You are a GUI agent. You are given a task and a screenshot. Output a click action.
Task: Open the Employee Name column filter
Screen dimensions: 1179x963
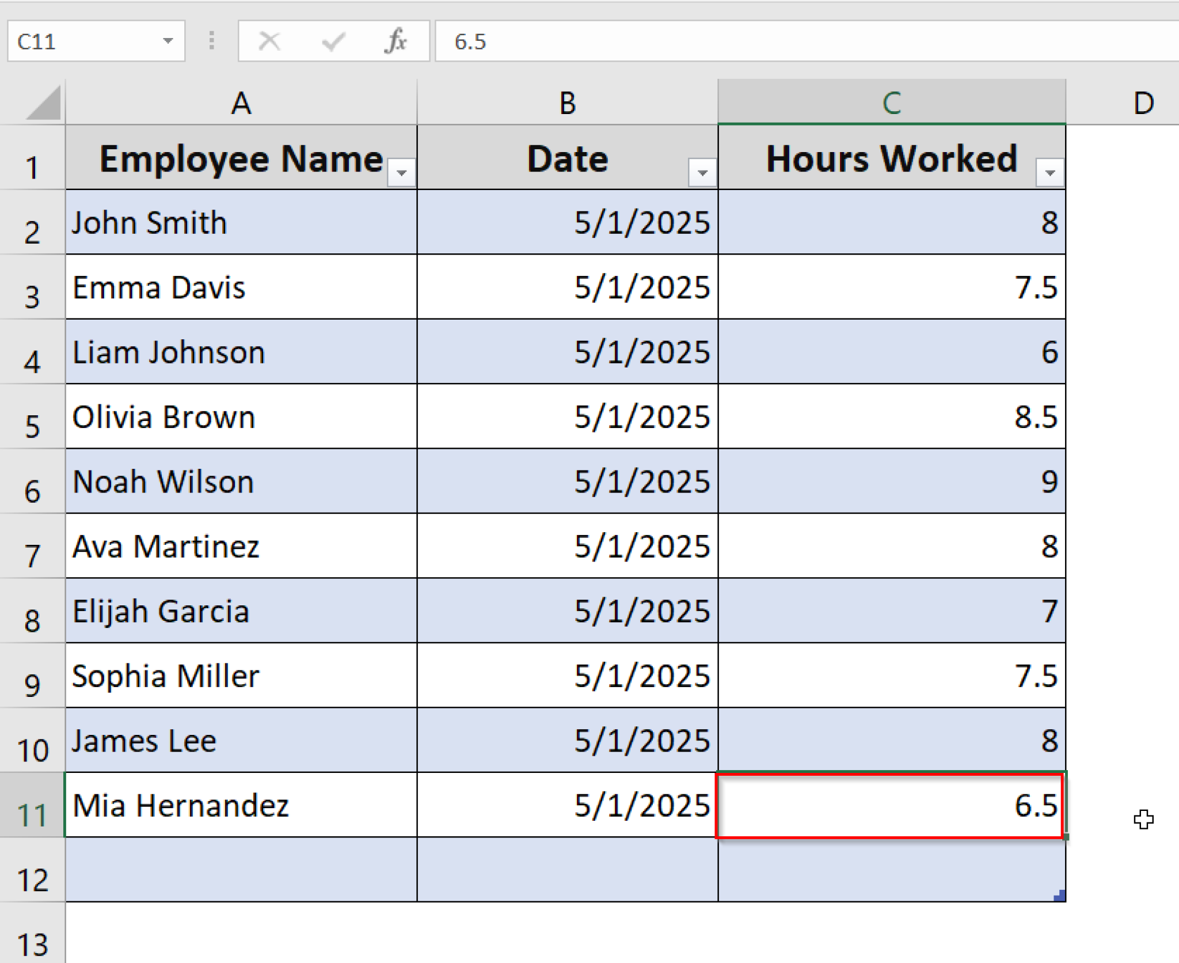pos(400,172)
